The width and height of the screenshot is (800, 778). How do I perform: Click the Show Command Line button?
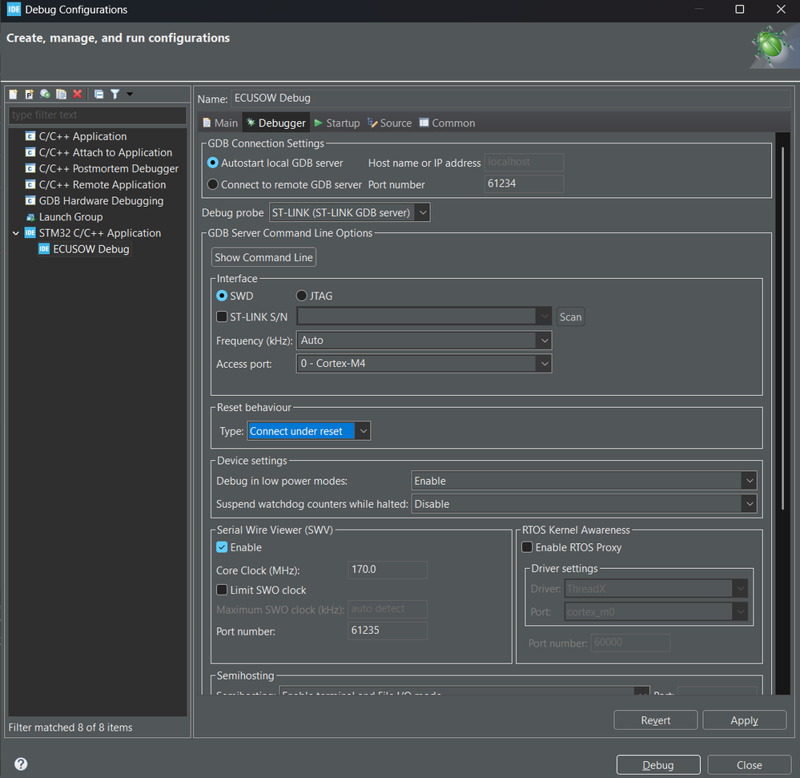pyautogui.click(x=263, y=257)
